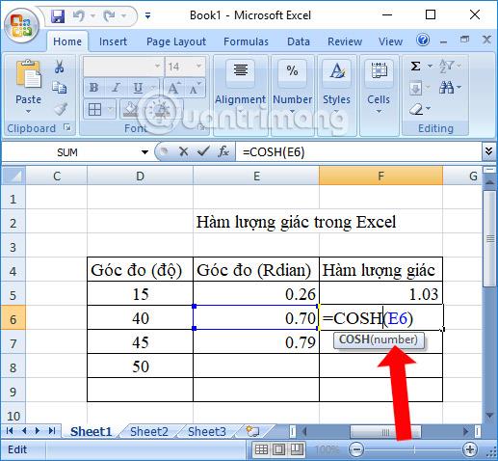Switch to Normal view
This screenshot has height=461, width=498.
[261, 449]
